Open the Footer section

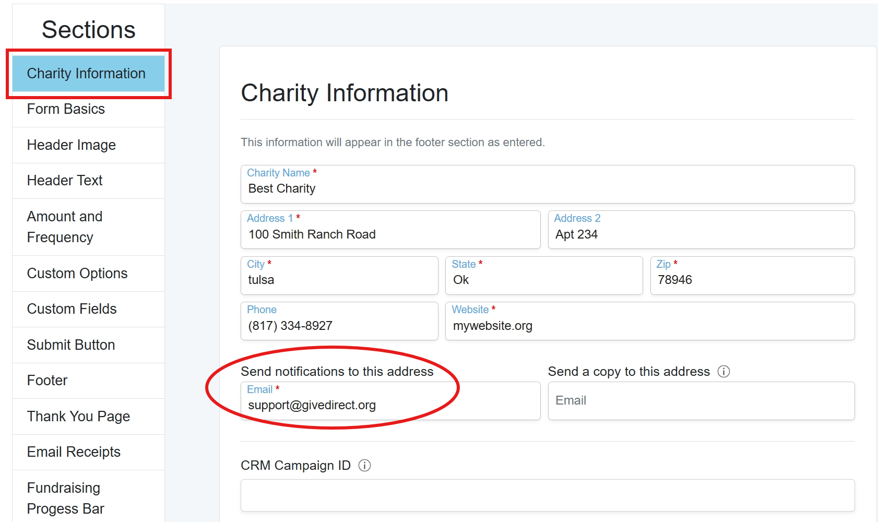pyautogui.click(x=88, y=381)
